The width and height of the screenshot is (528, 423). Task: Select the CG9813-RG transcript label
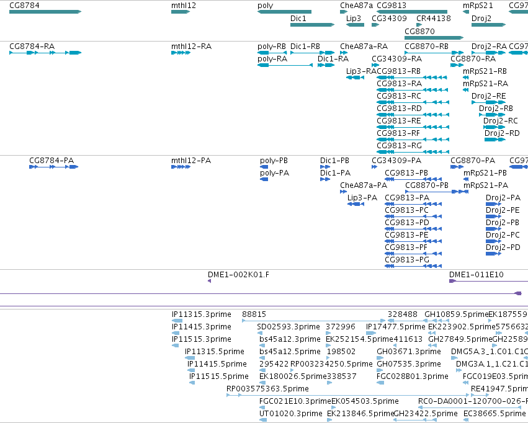(x=399, y=145)
